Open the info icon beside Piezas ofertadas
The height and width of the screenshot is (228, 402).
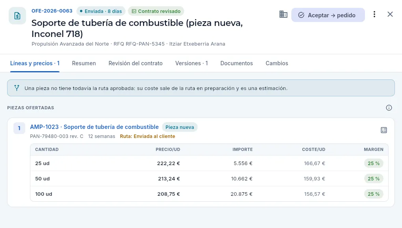(x=389, y=108)
